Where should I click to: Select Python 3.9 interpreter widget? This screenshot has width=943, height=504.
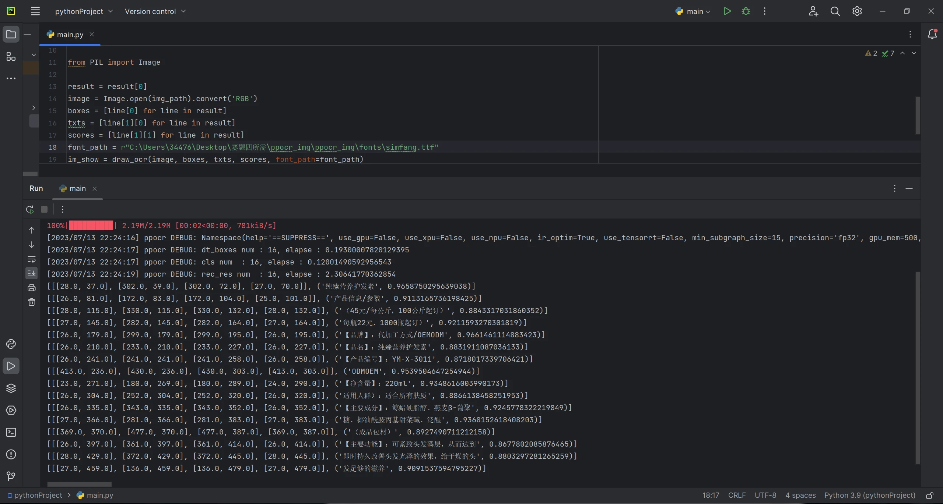click(x=870, y=496)
